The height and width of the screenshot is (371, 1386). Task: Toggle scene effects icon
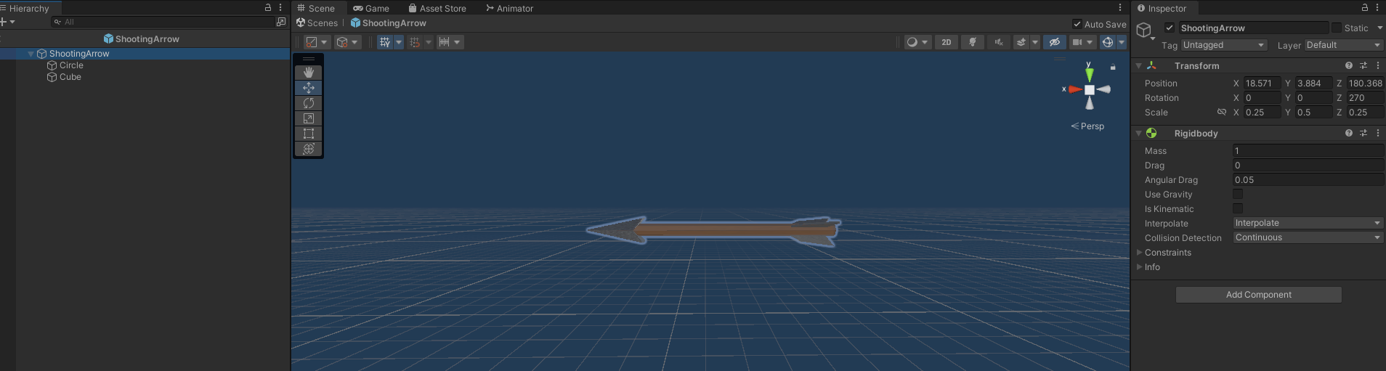pos(1021,42)
